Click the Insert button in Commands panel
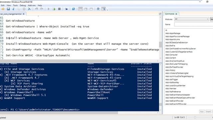 point(208,112)
